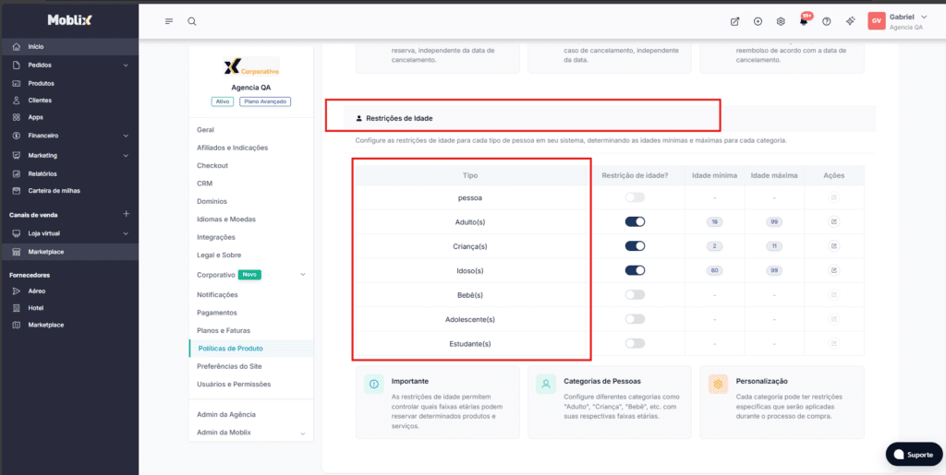This screenshot has width=946, height=475.
Task: Expand the Admin da Moblix chevron
Action: (x=303, y=433)
